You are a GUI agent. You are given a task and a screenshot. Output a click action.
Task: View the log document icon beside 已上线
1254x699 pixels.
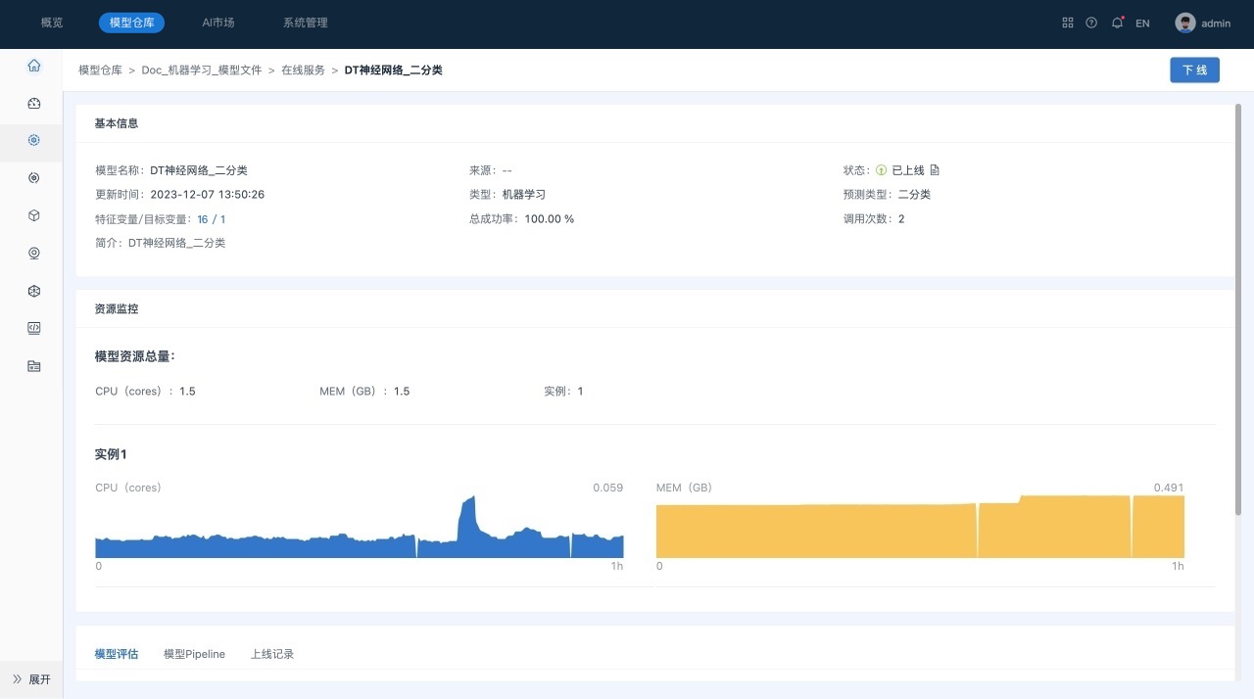coord(935,170)
